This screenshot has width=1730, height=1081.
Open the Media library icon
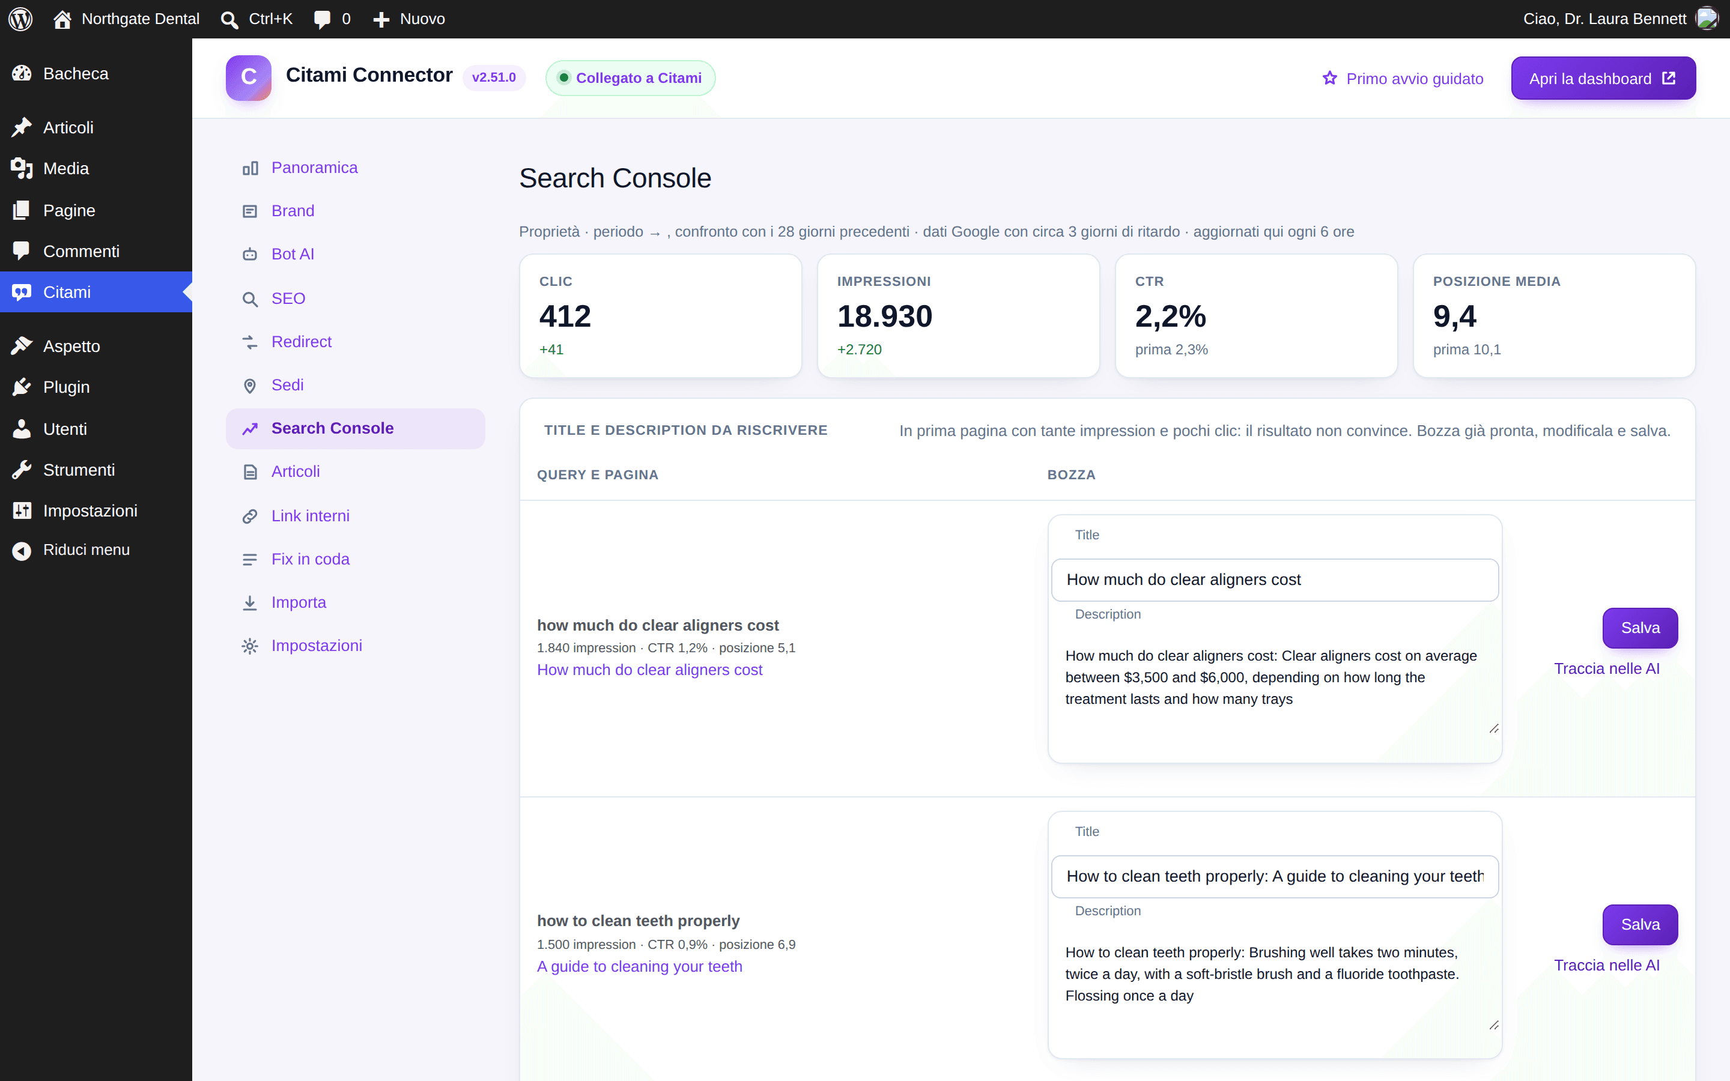(22, 169)
